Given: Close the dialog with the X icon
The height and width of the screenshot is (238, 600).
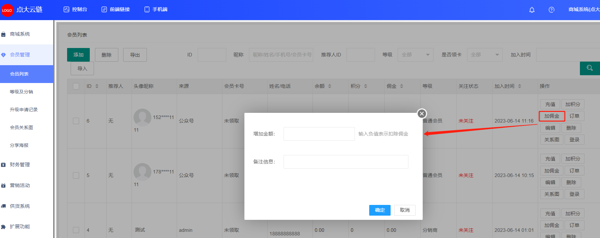Looking at the screenshot, I should click(x=422, y=113).
